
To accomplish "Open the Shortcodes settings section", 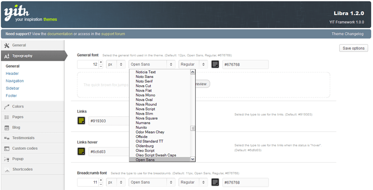I will pyautogui.click(x=32, y=169).
